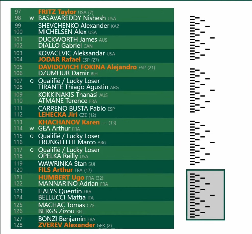The width and height of the screenshot is (252, 234).
Task: Click ZVEREV Alexander seeded player name
Action: [67, 225]
